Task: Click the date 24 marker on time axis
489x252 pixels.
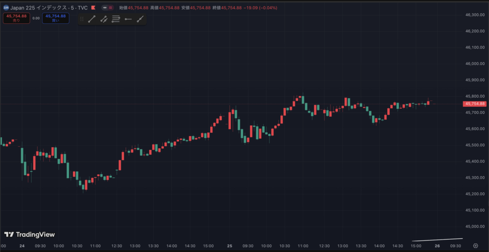Action: 22,246
